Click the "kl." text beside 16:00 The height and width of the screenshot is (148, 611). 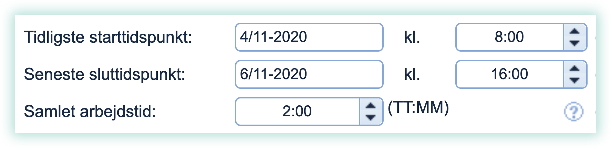[x=412, y=75]
